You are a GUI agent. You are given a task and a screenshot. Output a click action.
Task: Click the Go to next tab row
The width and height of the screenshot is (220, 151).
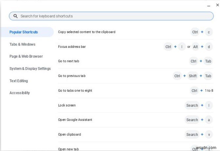[x=69, y=61]
